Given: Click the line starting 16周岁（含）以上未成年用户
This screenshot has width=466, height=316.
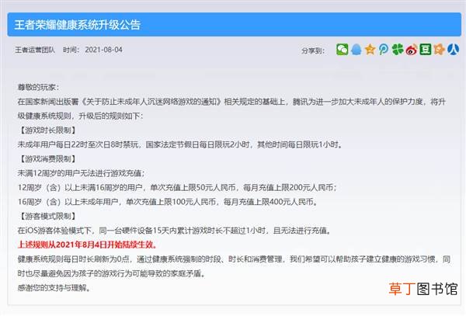Looking at the screenshot, I should click(x=167, y=202).
